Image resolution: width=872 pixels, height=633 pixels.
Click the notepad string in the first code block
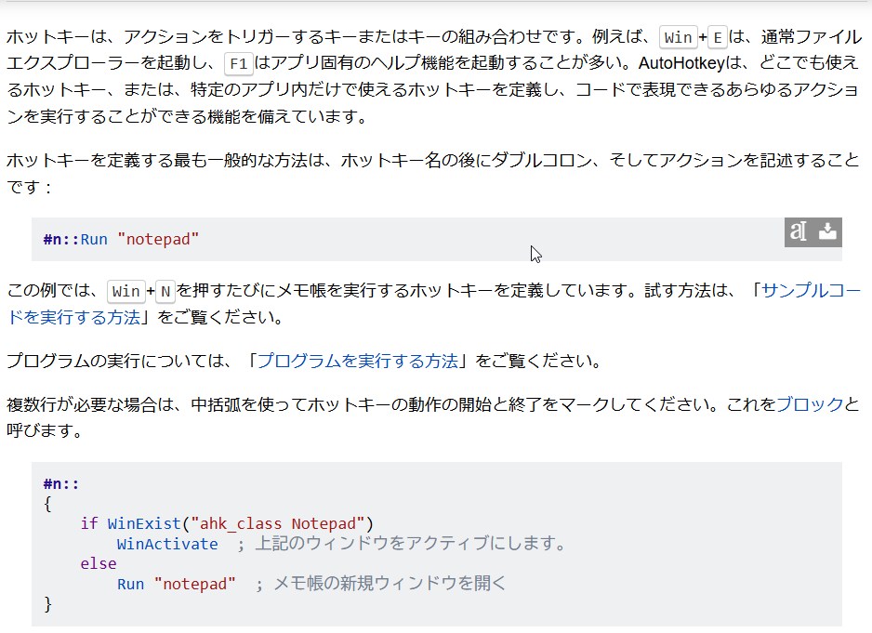(x=158, y=239)
